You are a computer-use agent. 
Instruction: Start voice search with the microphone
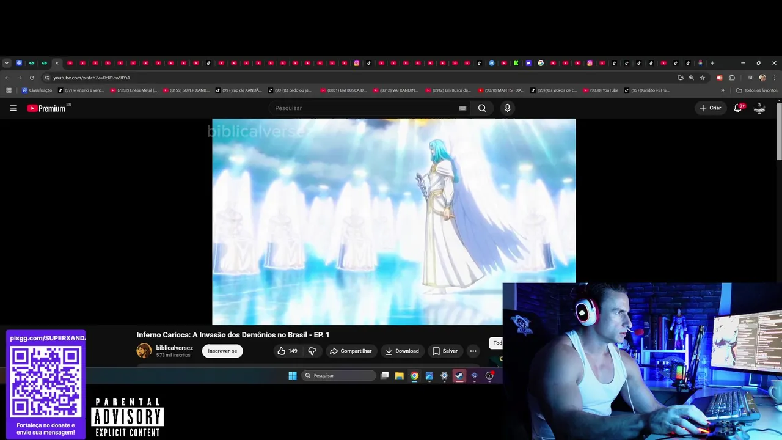click(507, 108)
